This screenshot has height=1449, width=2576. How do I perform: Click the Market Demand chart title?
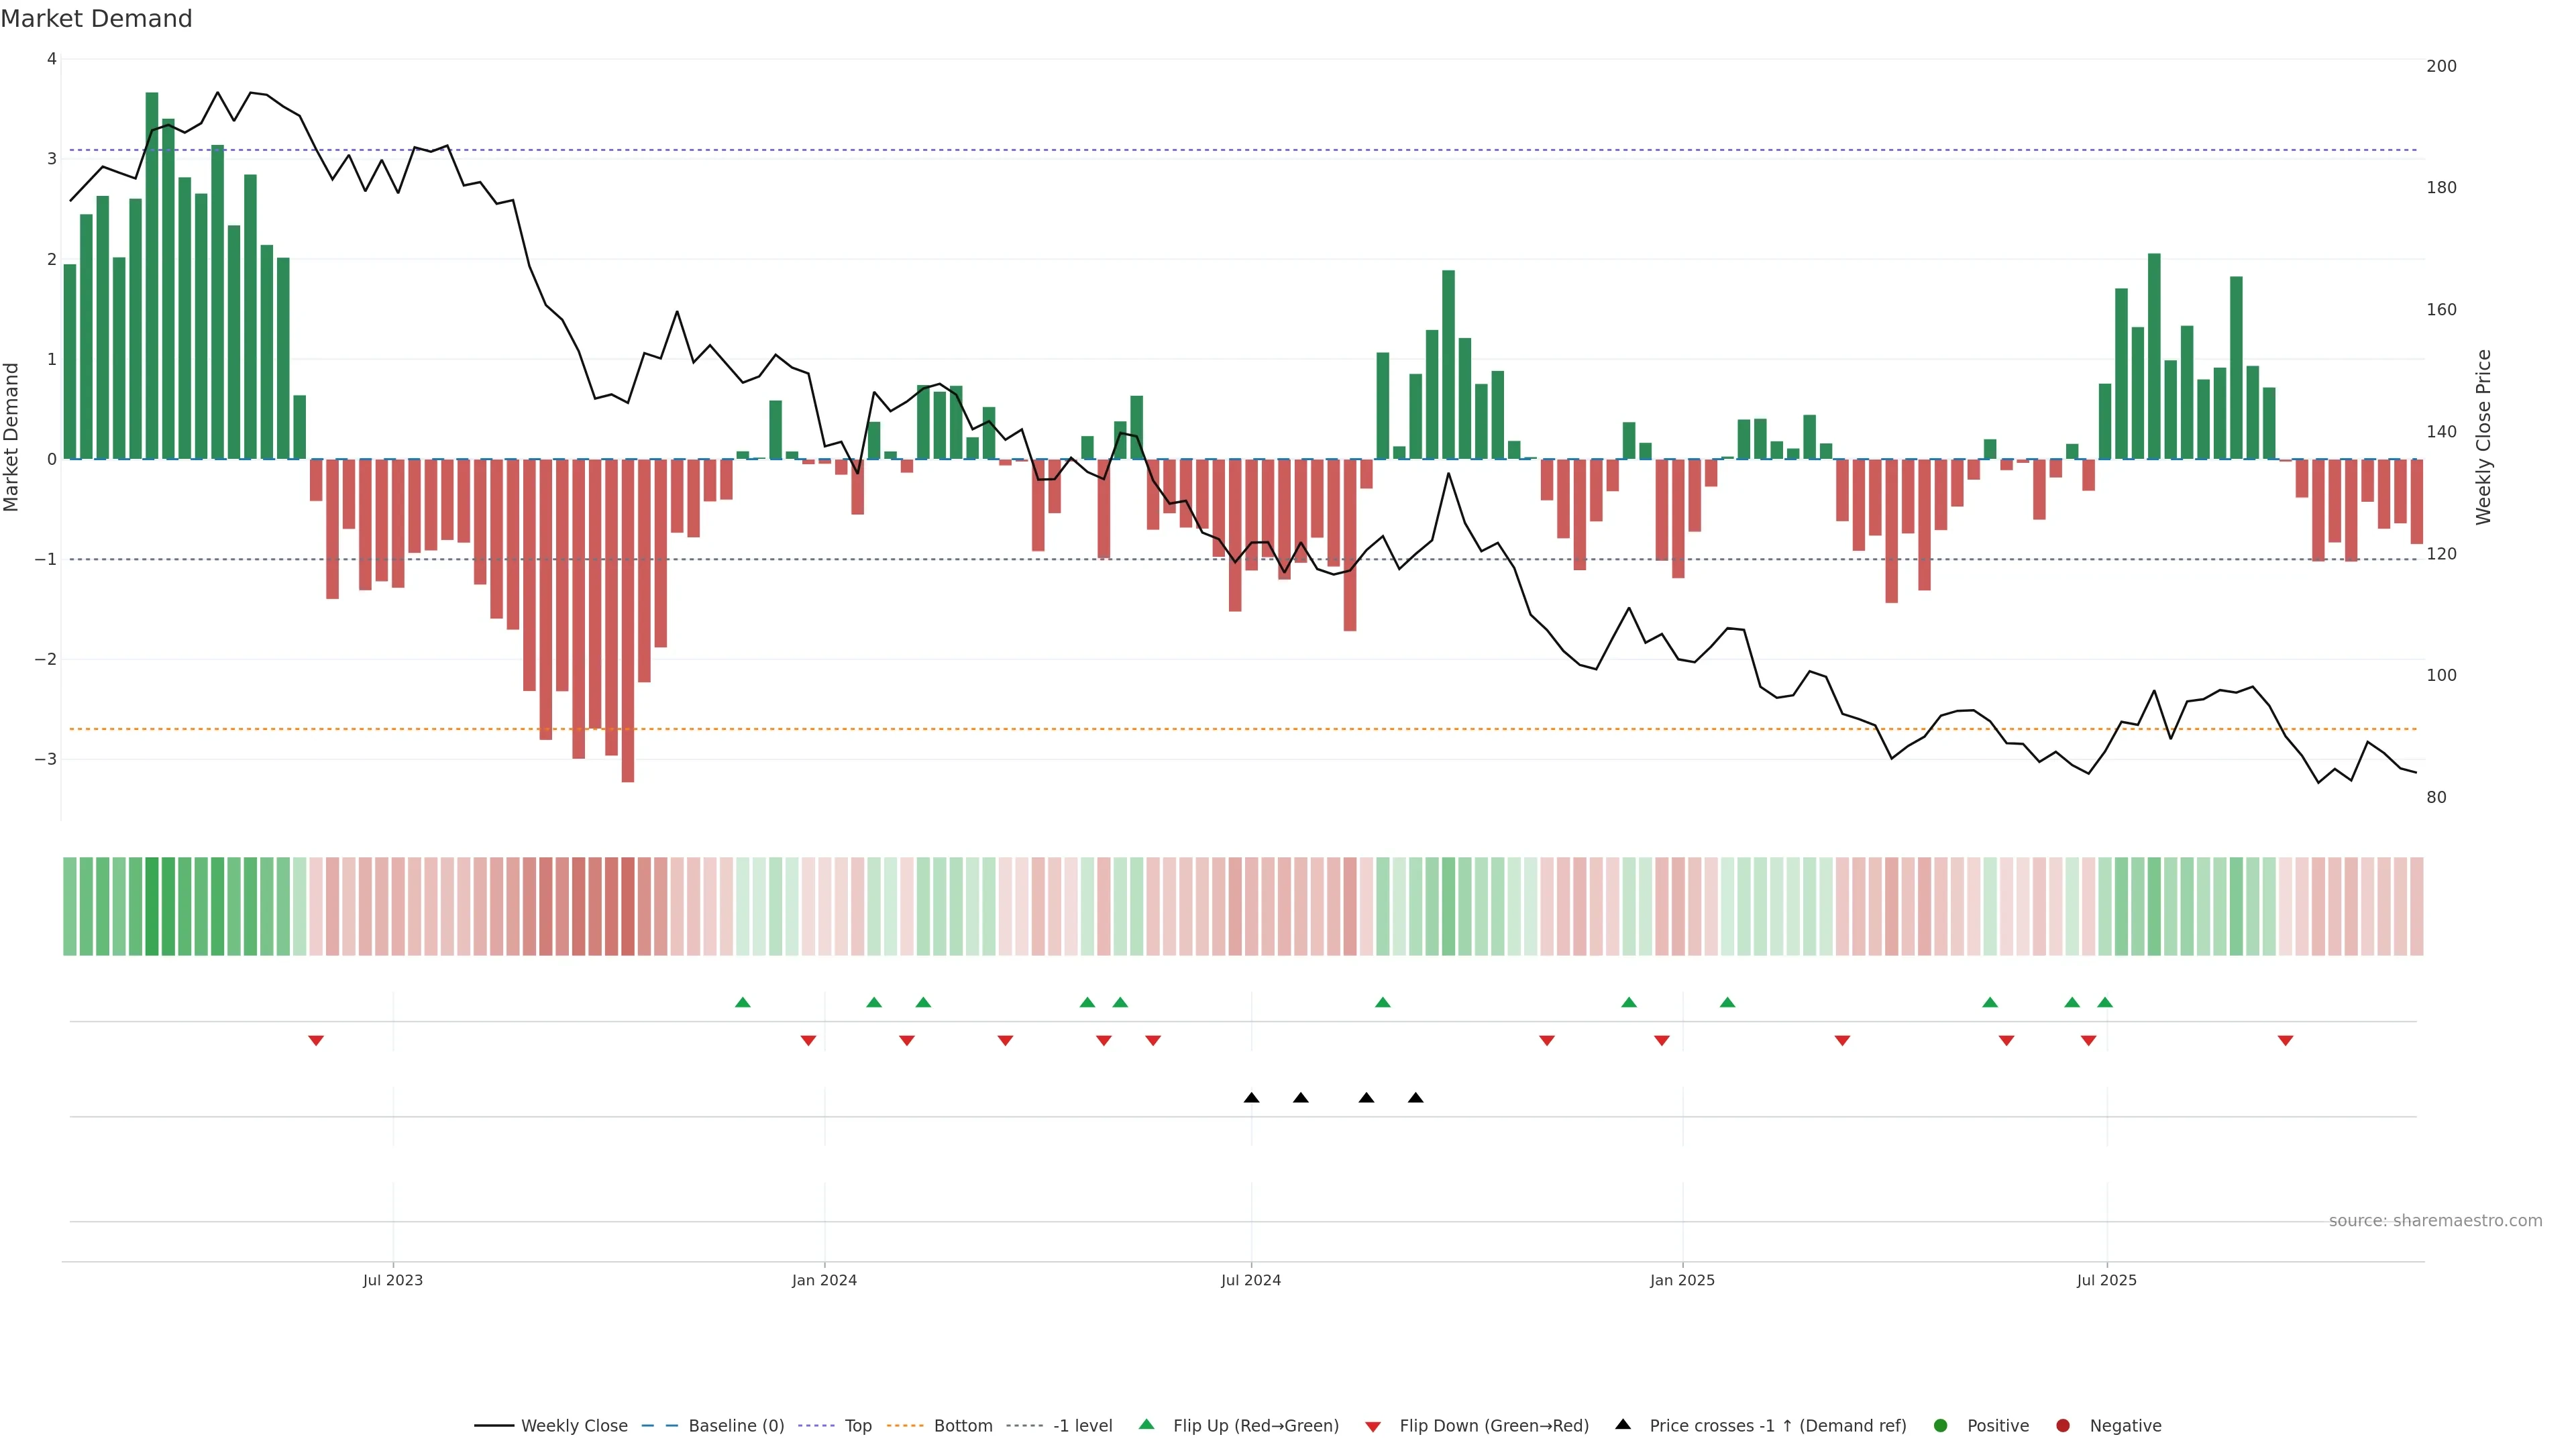[x=96, y=19]
